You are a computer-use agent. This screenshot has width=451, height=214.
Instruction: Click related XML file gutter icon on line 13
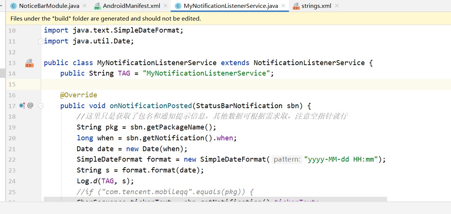click(29, 63)
